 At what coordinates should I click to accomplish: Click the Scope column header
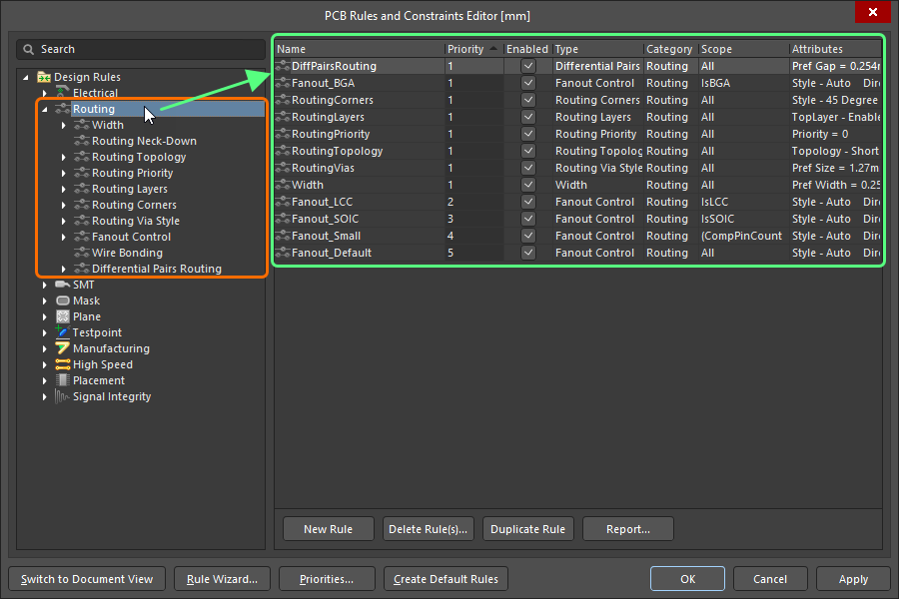743,49
